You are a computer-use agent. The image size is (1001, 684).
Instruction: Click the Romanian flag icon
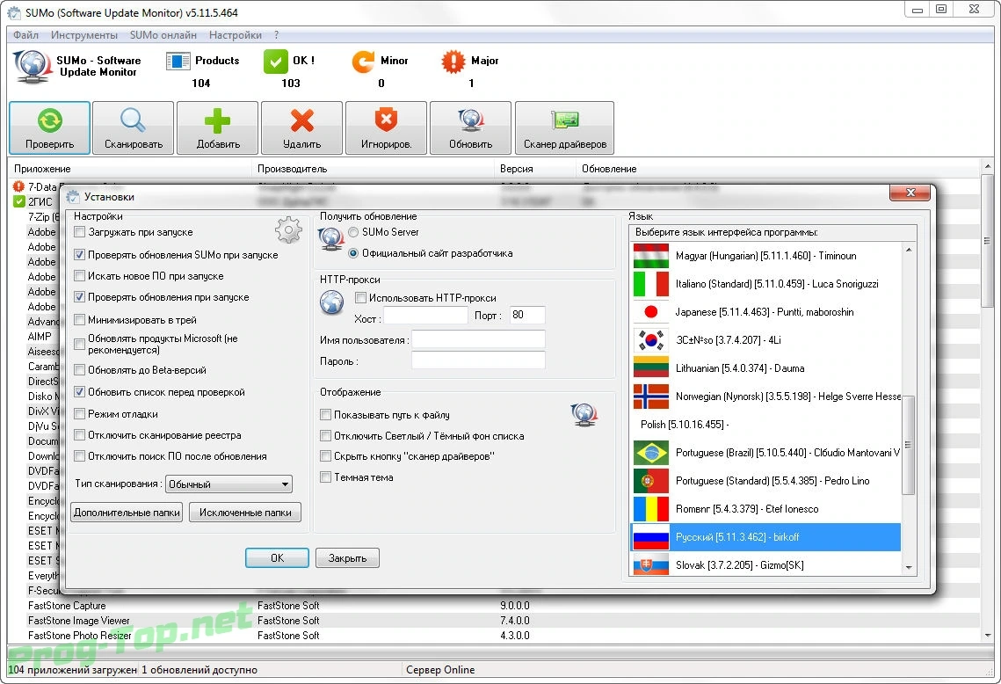651,508
